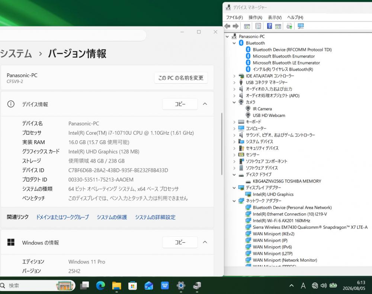
Task: Expand IDE ATA/ATAPI コントローラー node
Action: pos(234,76)
